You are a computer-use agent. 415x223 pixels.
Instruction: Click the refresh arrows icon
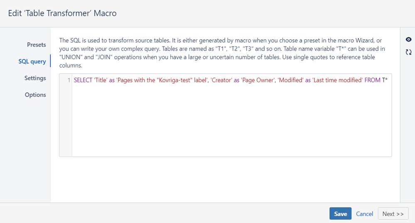click(408, 52)
